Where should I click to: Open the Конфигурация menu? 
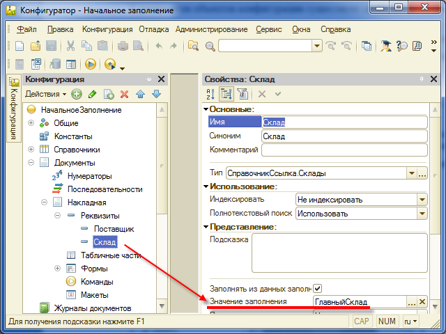point(107,29)
